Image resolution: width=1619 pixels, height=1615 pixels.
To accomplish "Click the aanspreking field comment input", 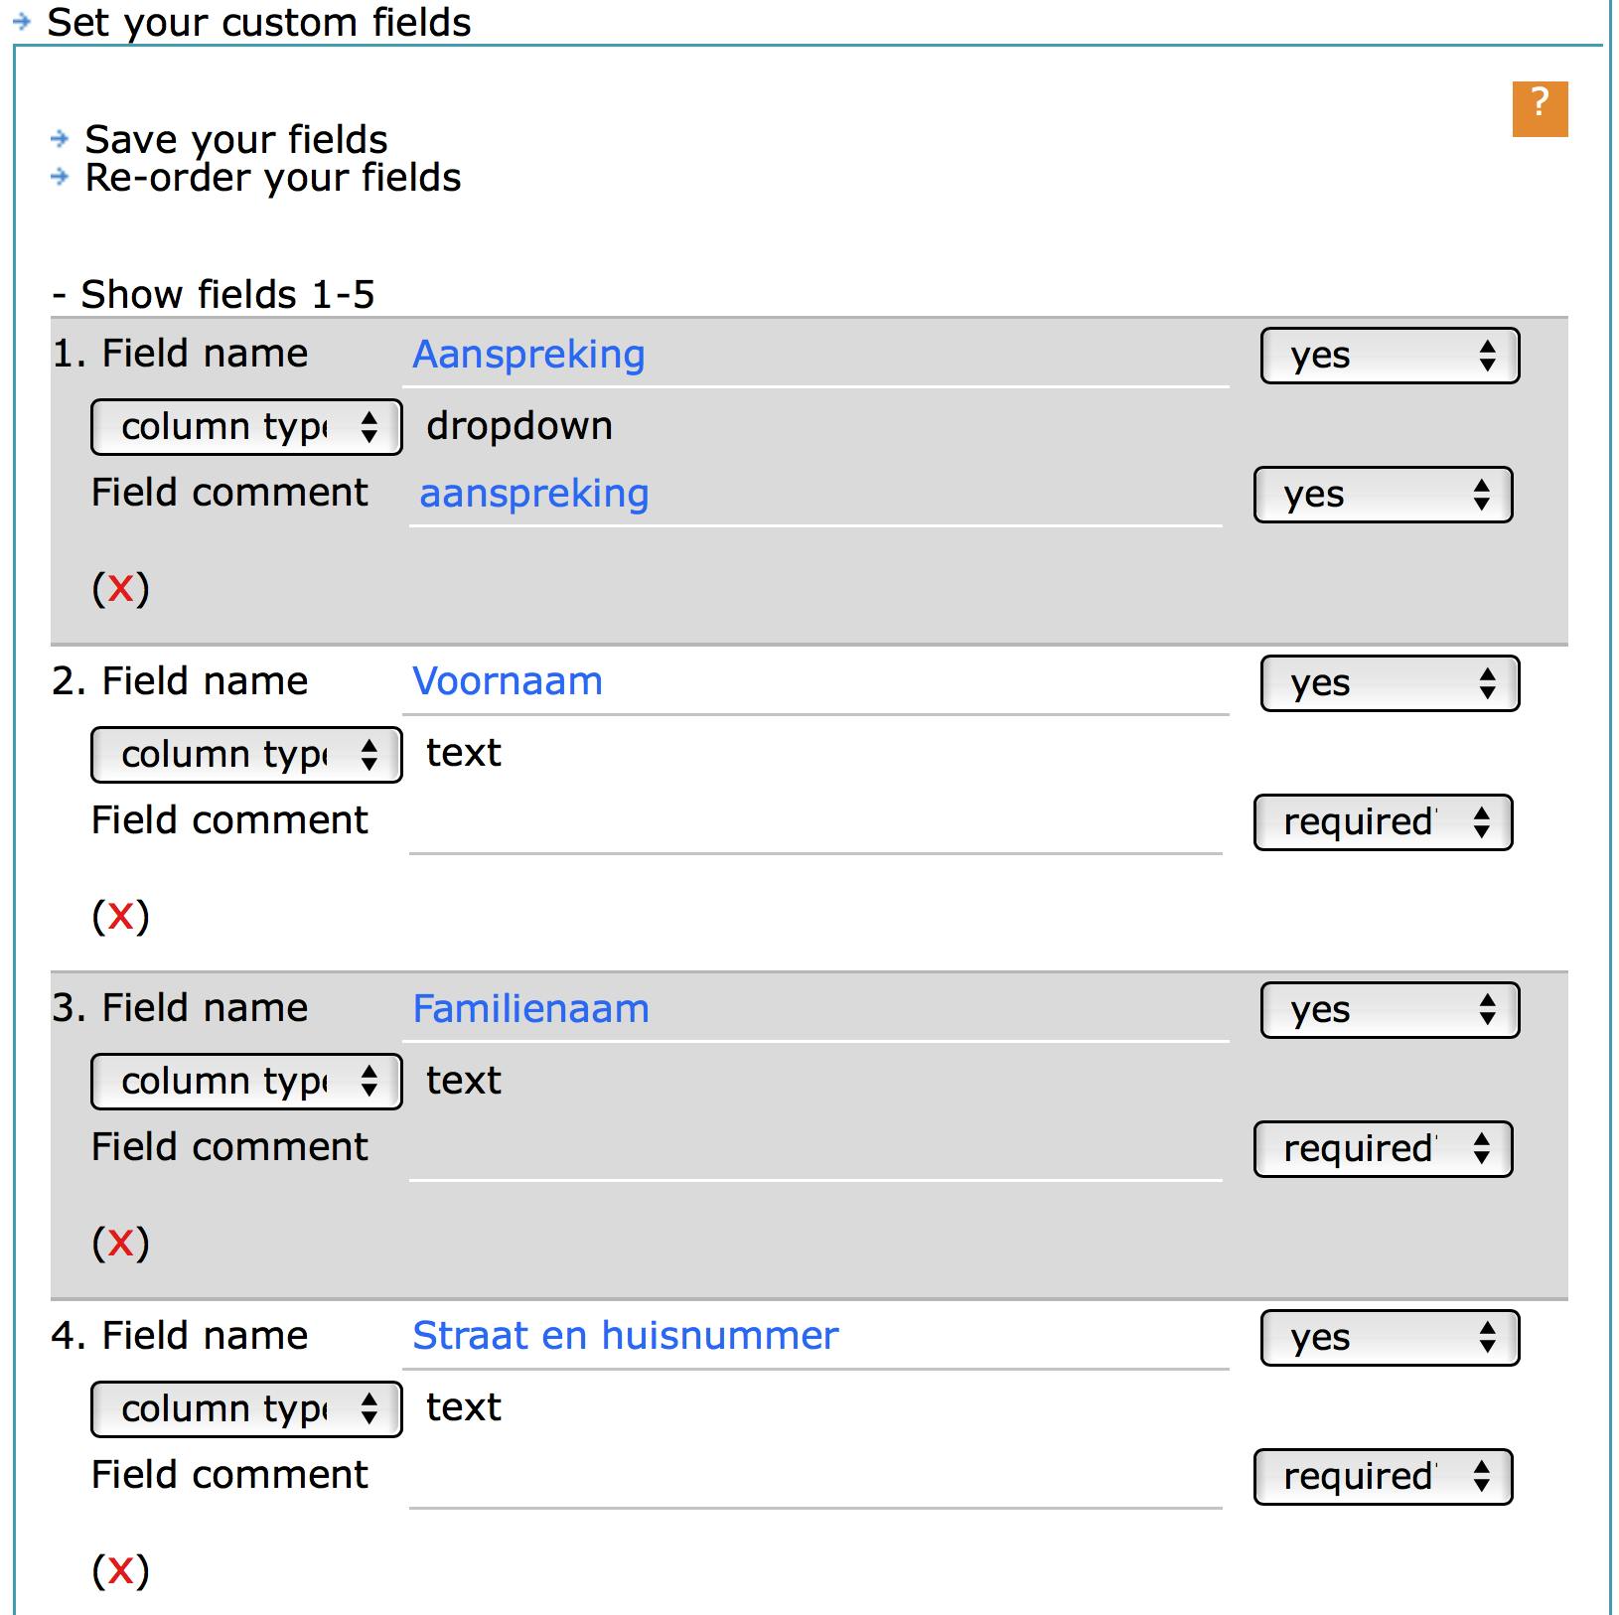I will click(x=814, y=495).
